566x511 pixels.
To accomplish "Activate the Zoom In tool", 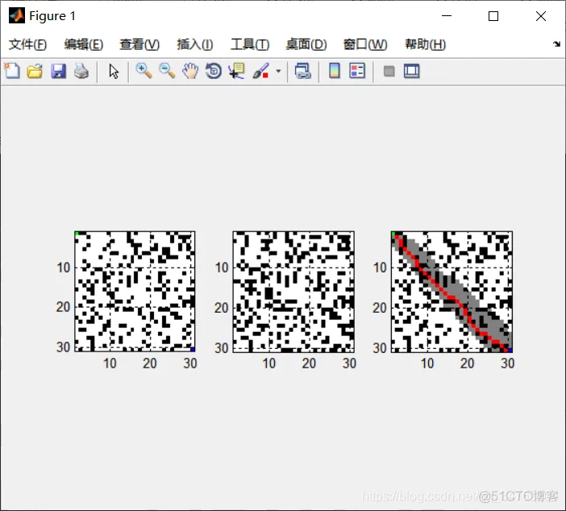I will click(x=144, y=71).
